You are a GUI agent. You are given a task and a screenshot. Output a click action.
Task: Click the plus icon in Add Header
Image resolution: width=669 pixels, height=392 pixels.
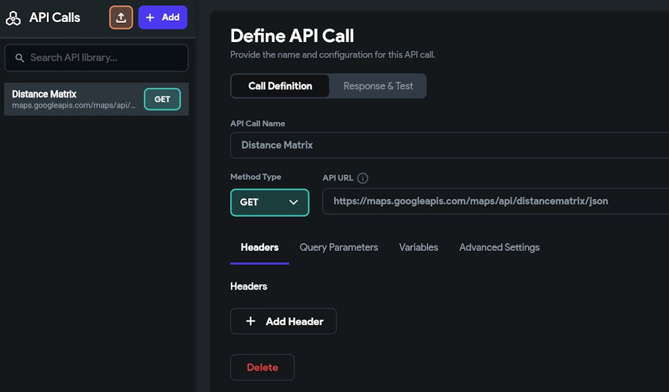pyautogui.click(x=251, y=321)
